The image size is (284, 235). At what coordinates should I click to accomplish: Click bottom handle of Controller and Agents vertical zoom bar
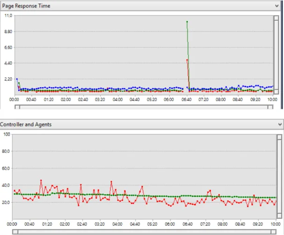tap(279, 216)
